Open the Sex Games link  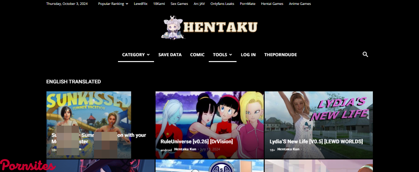tap(179, 4)
